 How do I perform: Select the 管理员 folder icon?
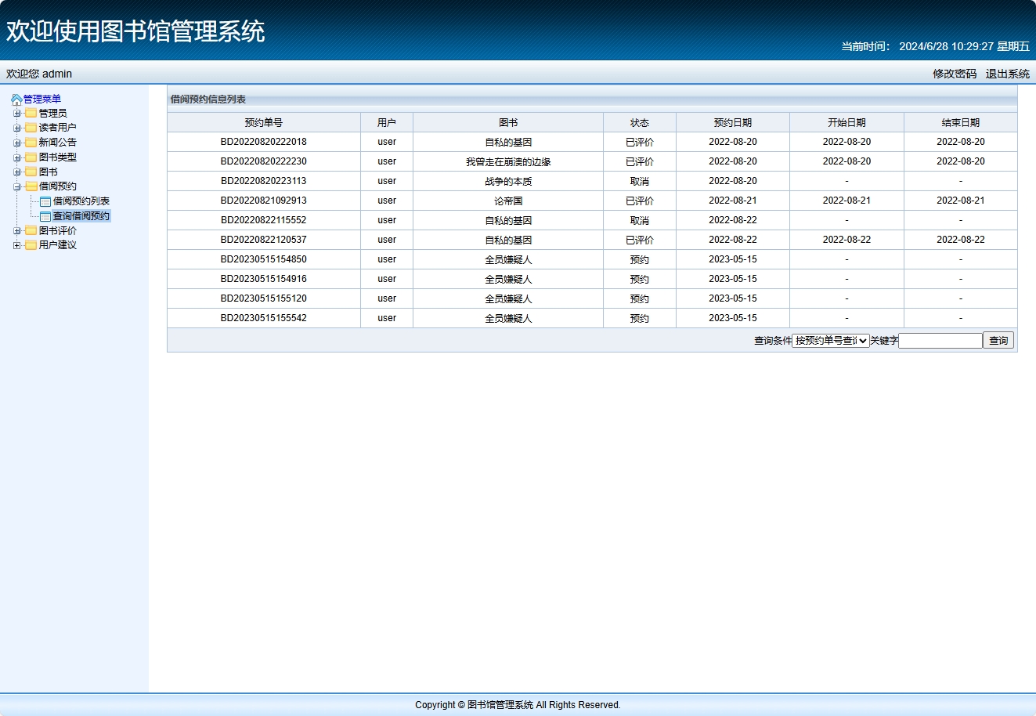[x=30, y=113]
